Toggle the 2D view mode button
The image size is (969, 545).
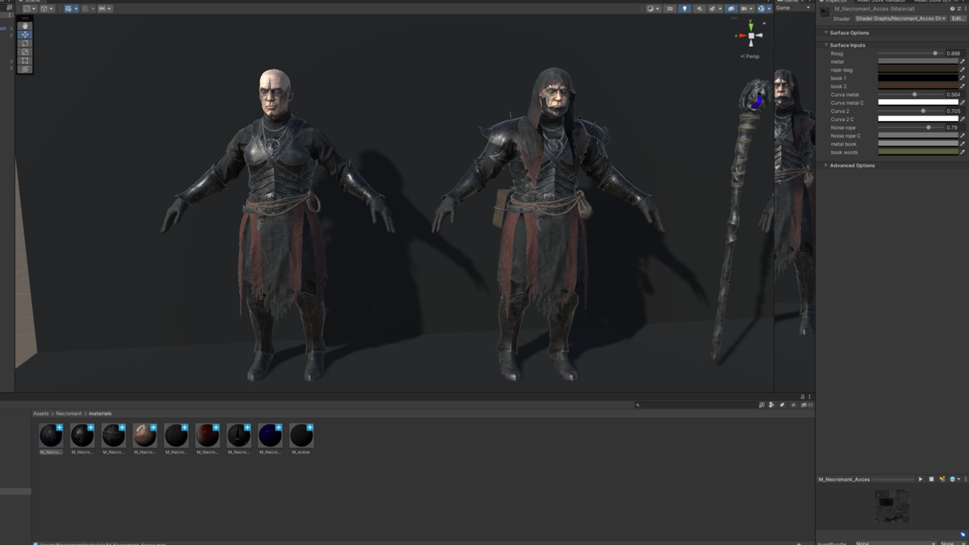pyautogui.click(x=669, y=9)
